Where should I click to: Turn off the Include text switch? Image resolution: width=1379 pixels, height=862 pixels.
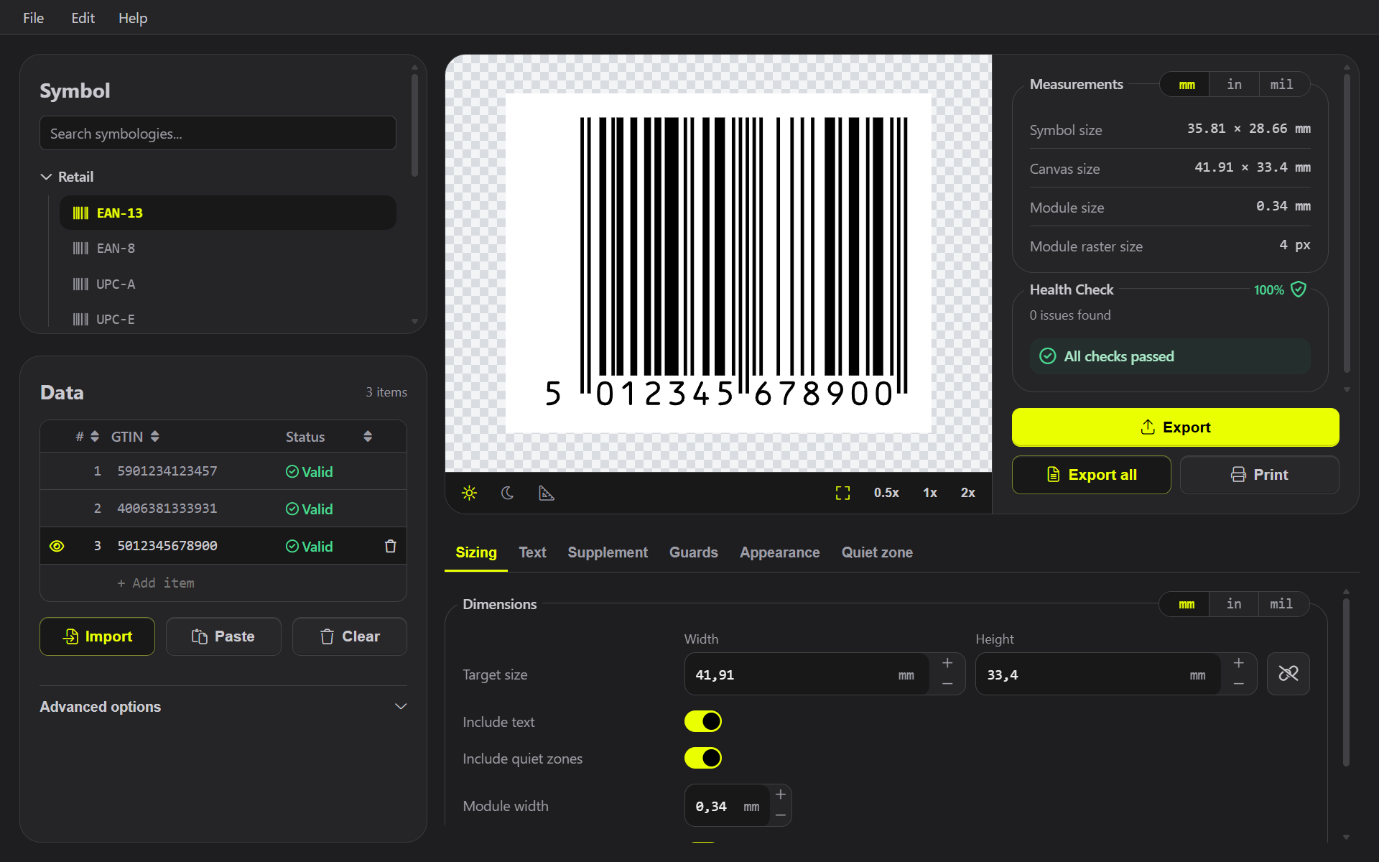pos(703,721)
